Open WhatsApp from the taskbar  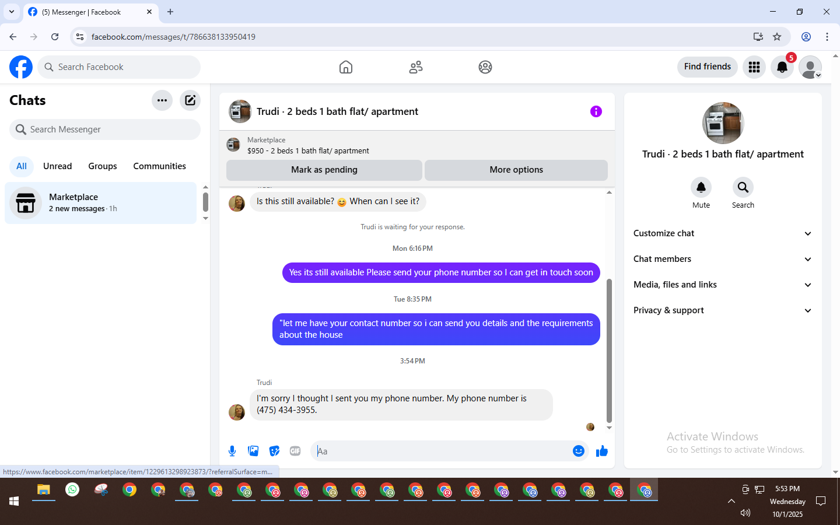point(72,490)
